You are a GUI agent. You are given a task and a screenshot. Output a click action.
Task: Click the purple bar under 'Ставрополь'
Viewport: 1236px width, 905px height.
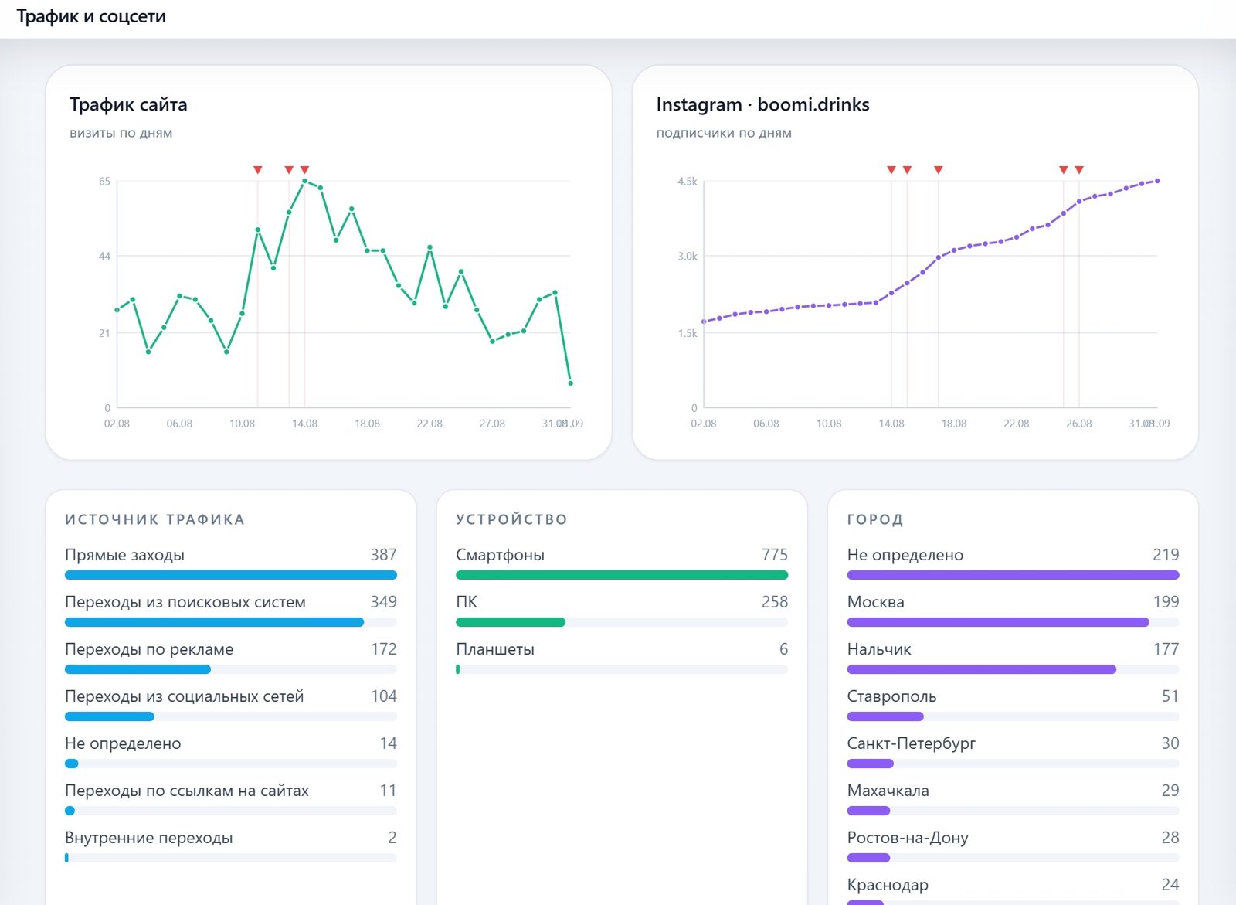[x=885, y=716]
